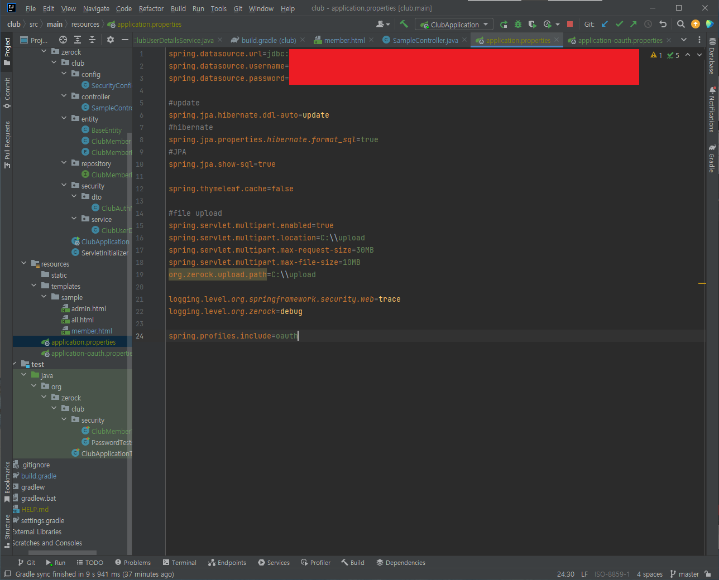
Task: Rollback changes with the undo arrow icon
Action: pyautogui.click(x=663, y=24)
